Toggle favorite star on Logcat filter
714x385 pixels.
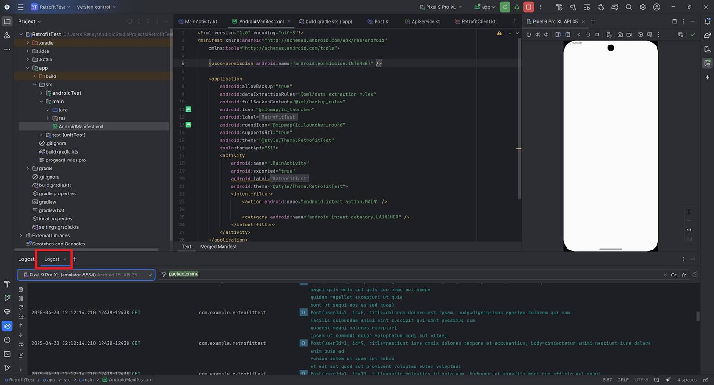[684, 275]
